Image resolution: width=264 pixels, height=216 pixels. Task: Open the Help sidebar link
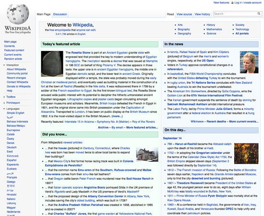tap(10, 91)
